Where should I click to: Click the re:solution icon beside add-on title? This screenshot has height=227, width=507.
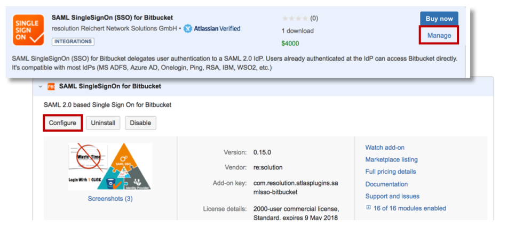pos(51,86)
